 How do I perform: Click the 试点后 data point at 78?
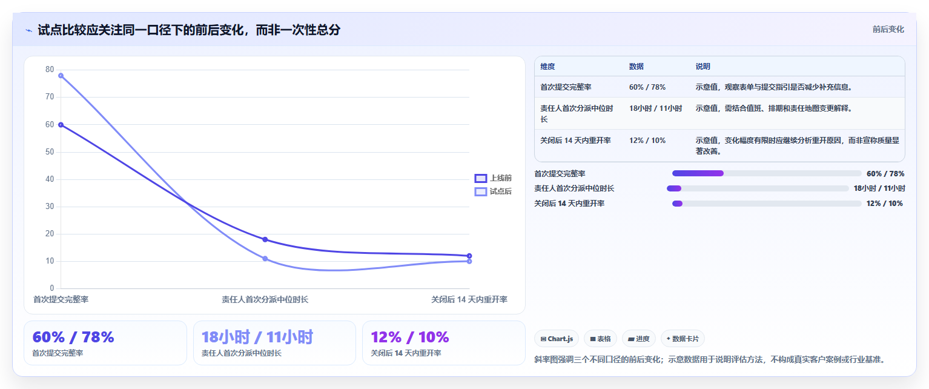(61, 76)
